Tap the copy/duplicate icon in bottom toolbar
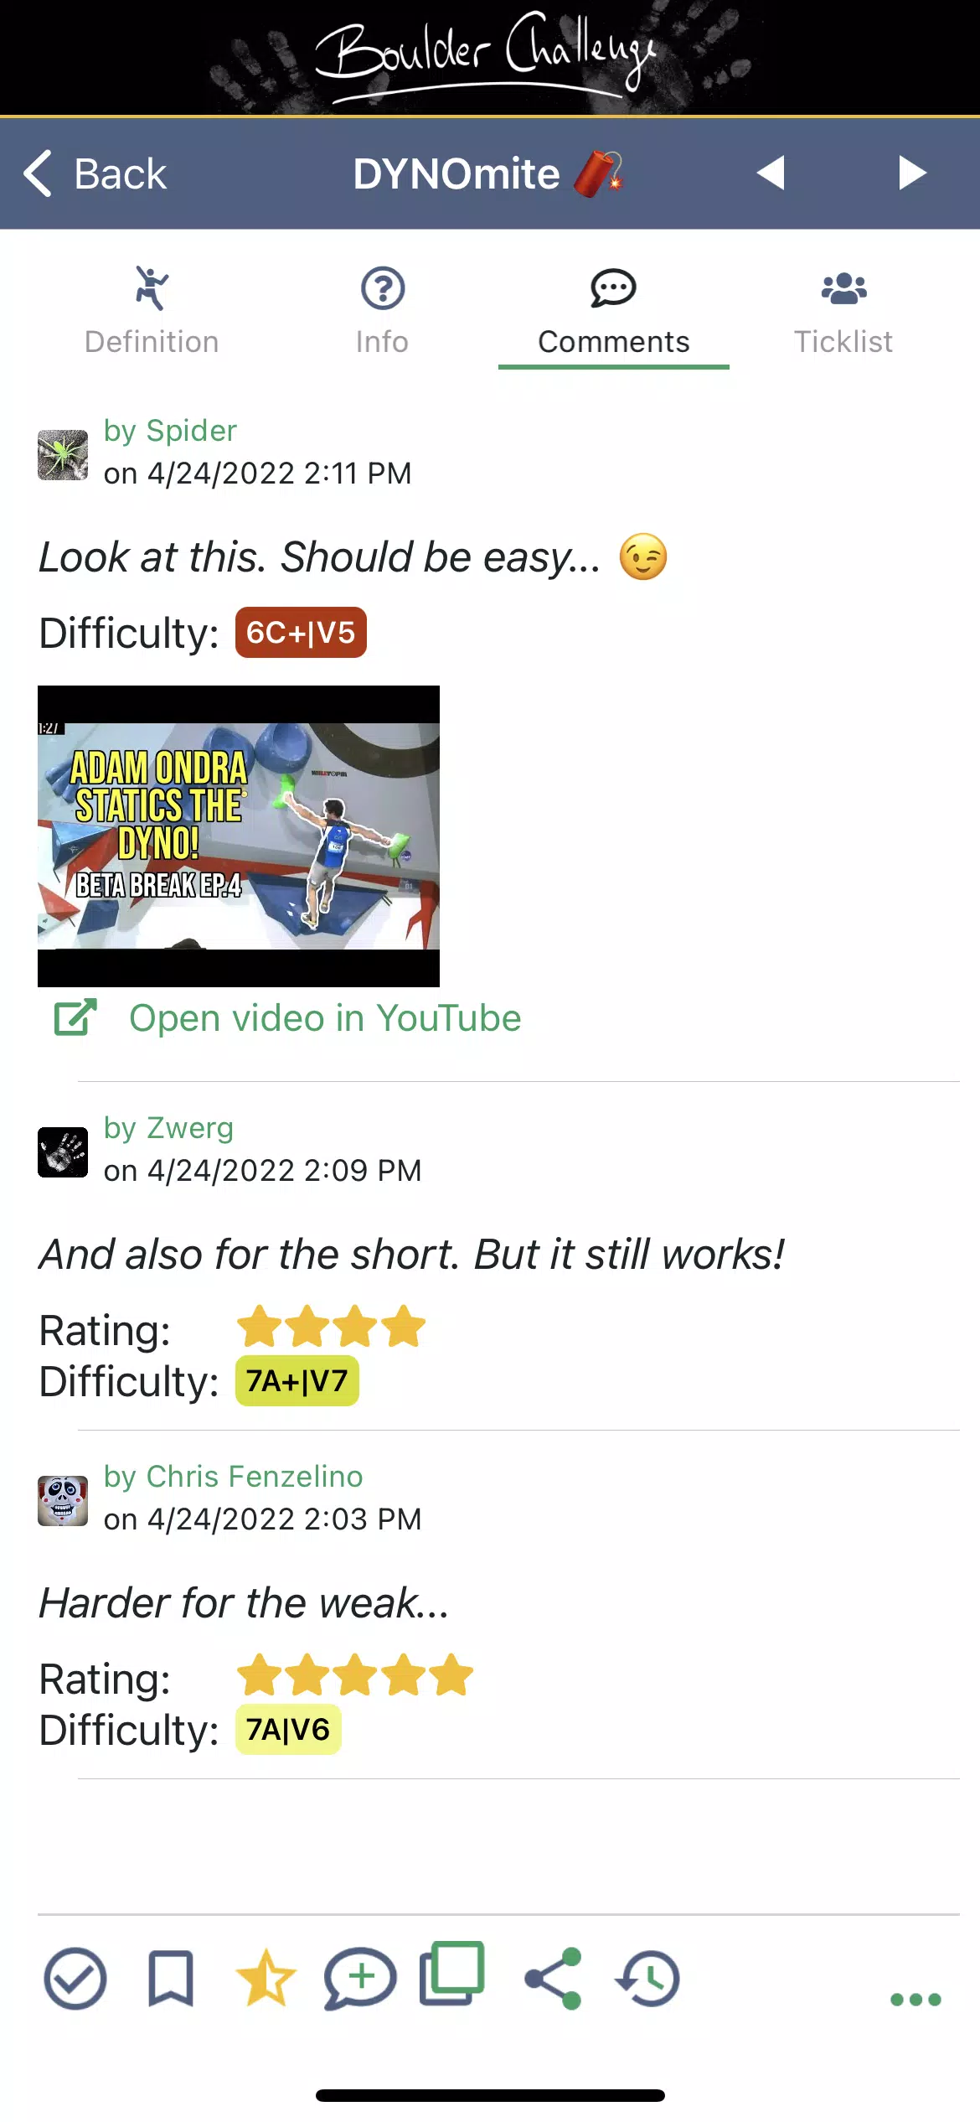Image resolution: width=980 pixels, height=2122 pixels. [x=452, y=1973]
